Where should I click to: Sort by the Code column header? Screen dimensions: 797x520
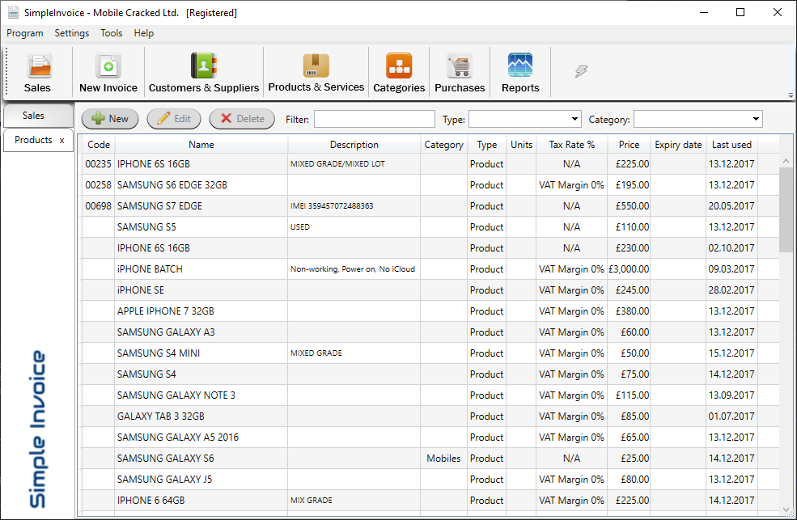pyautogui.click(x=99, y=145)
